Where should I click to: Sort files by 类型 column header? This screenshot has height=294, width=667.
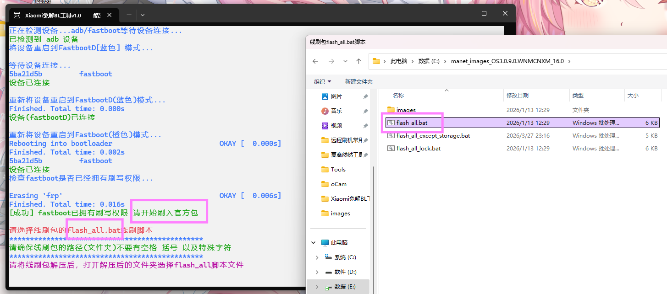[578, 96]
